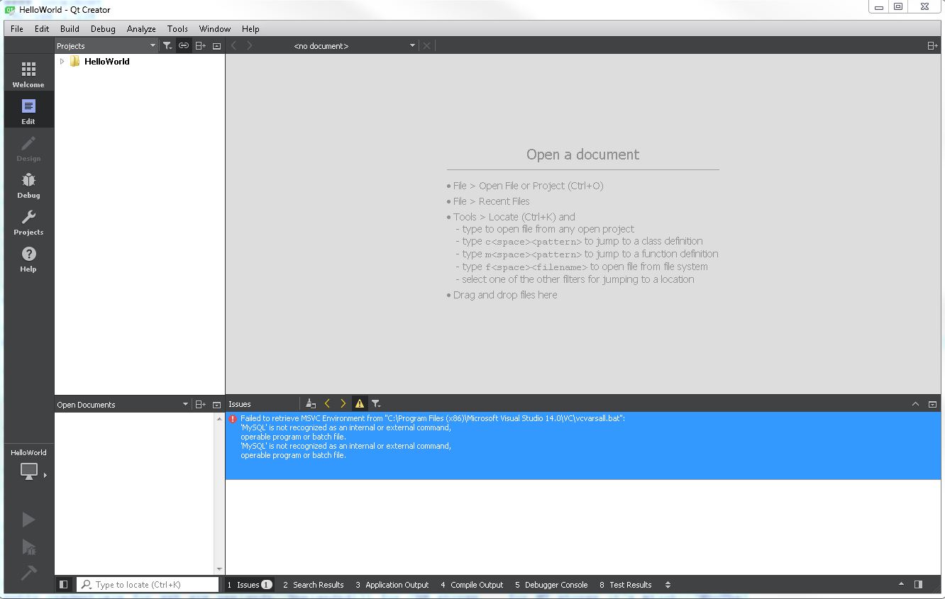Image resolution: width=945 pixels, height=599 pixels.
Task: Split the Open Documents panel
Action: [201, 405]
